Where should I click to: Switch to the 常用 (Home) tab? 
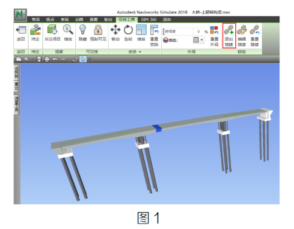pyautogui.click(x=36, y=19)
